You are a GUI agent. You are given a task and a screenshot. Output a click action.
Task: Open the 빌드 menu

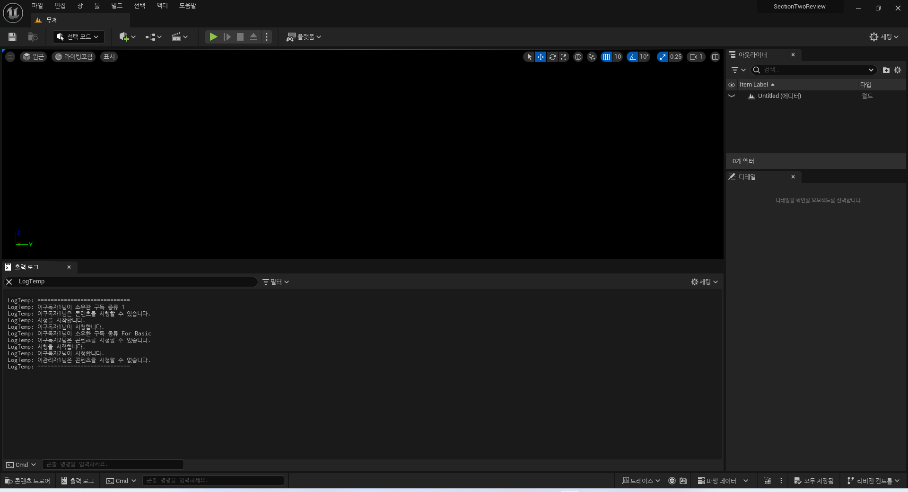116,6
